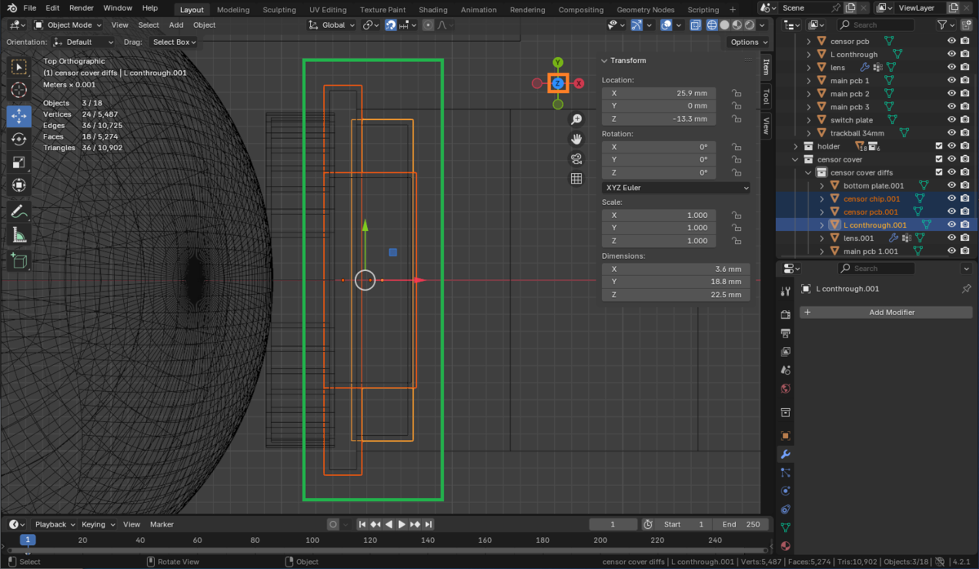The height and width of the screenshot is (569, 979).
Task: Open the viewport Options button
Action: [x=747, y=42]
